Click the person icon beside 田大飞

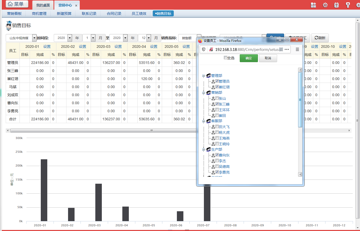click(x=213, y=127)
